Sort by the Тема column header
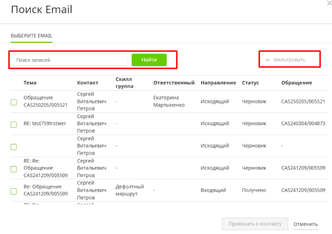 point(30,83)
